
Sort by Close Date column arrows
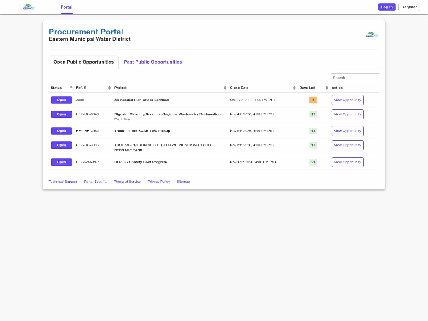(x=294, y=88)
